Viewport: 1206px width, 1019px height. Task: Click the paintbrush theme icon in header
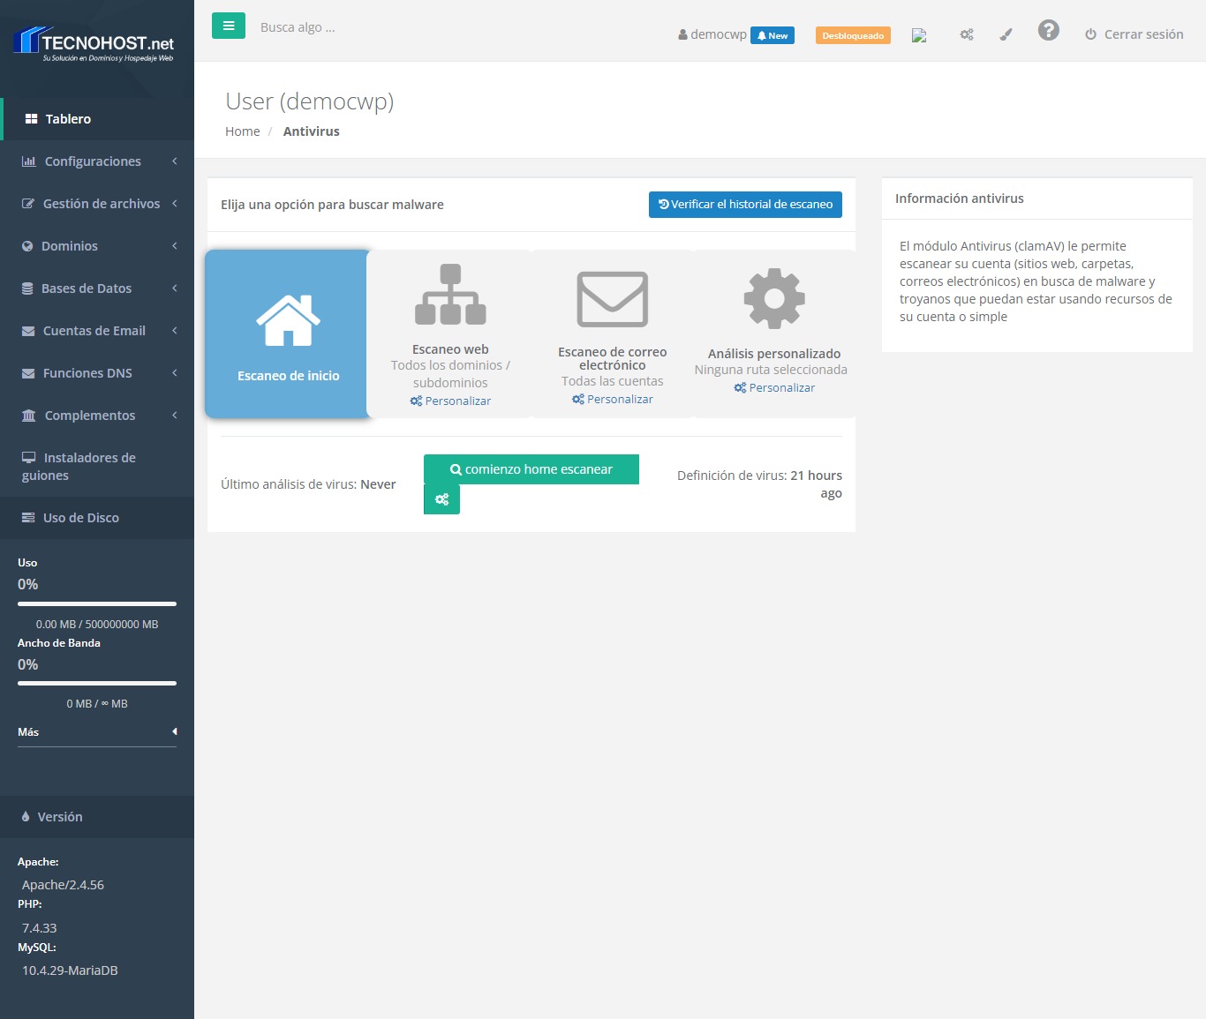[x=1006, y=35]
